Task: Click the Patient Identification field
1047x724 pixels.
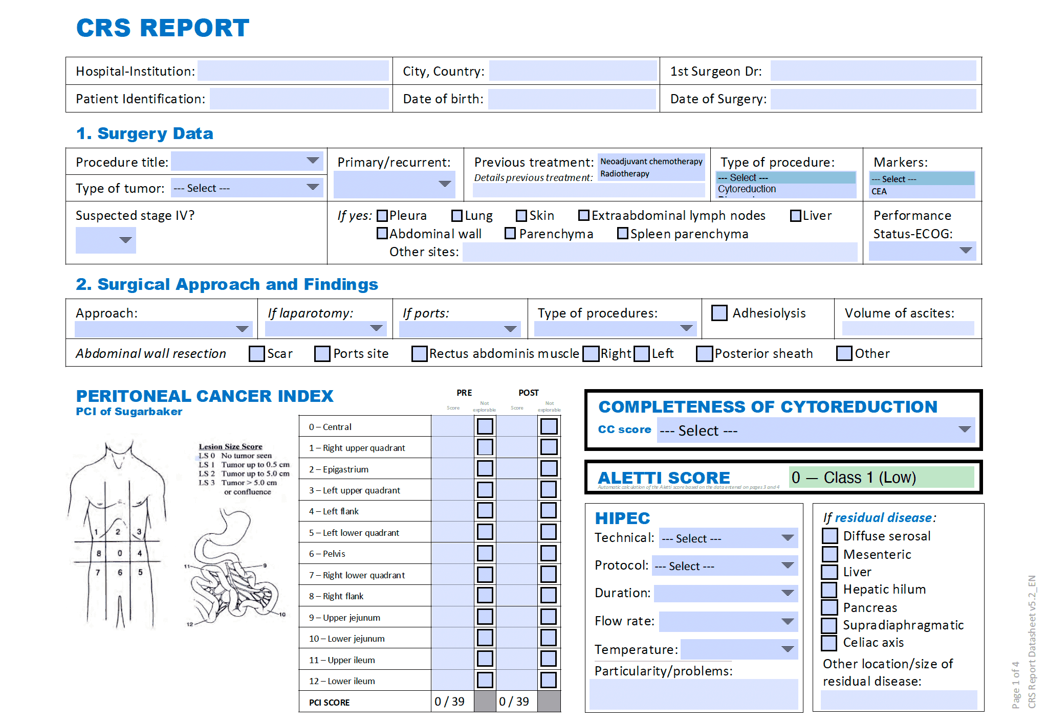Action: pos(299,99)
